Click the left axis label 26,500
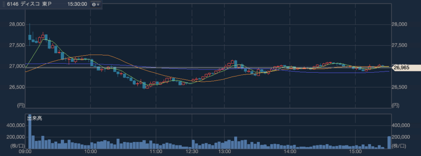This screenshot has height=156, width=421. pos(17,87)
